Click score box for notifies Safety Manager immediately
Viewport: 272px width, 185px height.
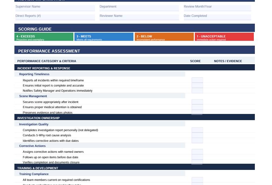(x=197, y=91)
